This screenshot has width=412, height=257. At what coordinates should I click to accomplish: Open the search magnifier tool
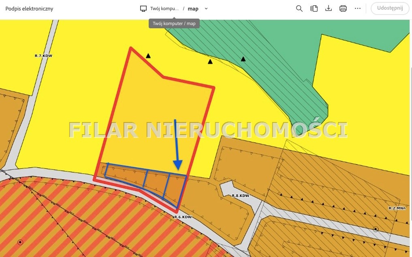(299, 8)
